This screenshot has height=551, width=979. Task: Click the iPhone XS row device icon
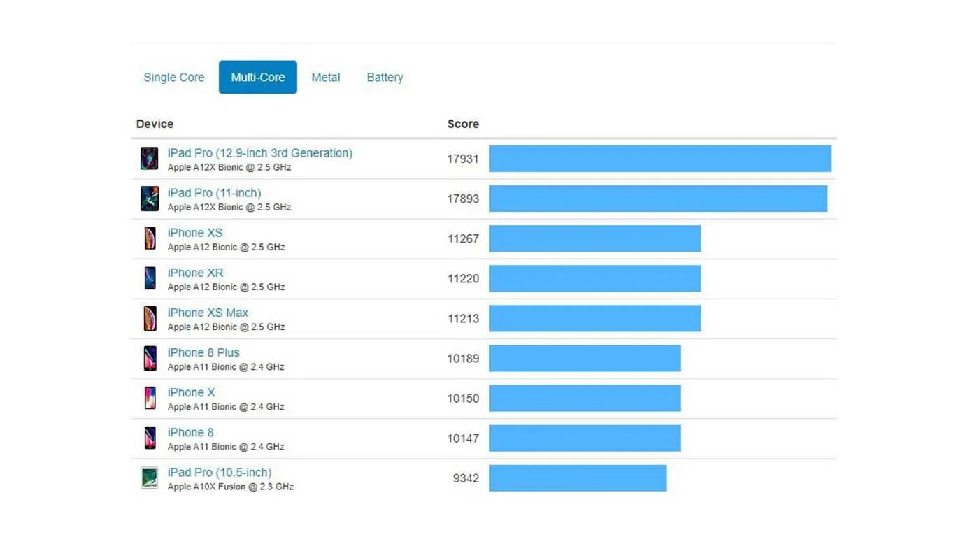[x=150, y=238]
